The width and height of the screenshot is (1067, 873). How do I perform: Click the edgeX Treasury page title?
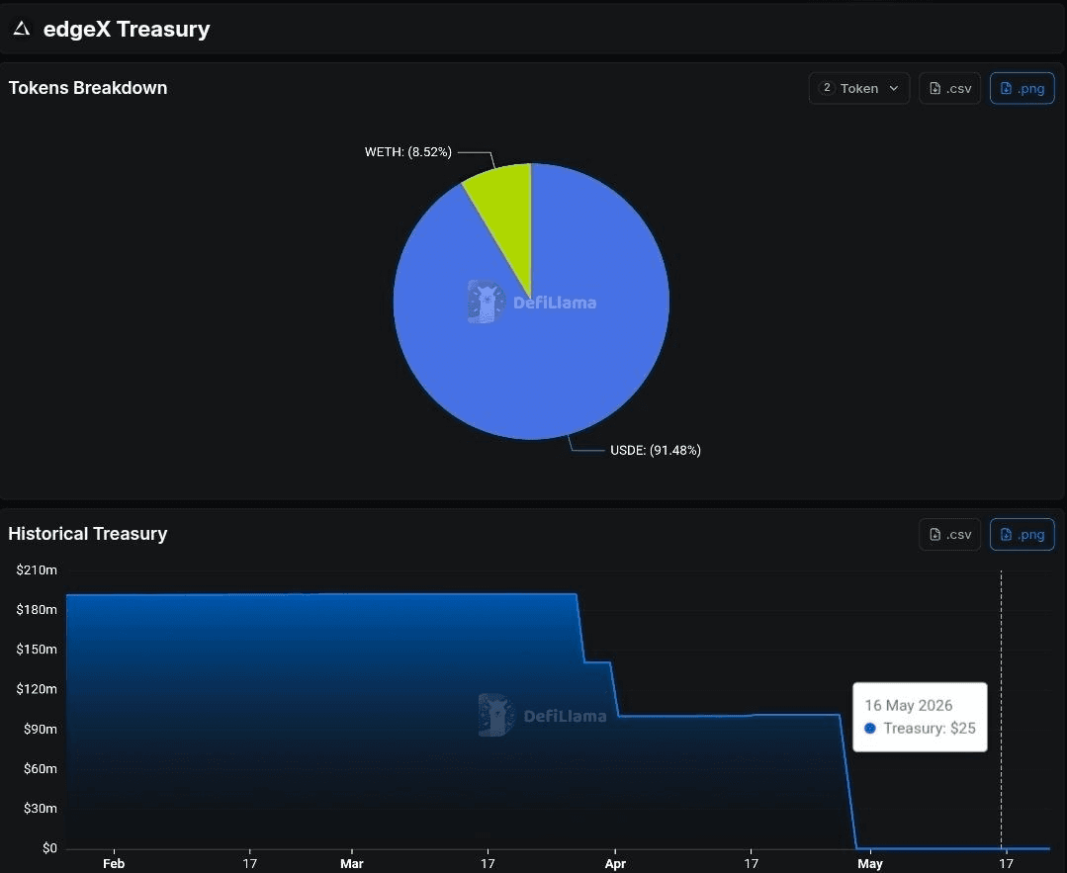(x=127, y=30)
